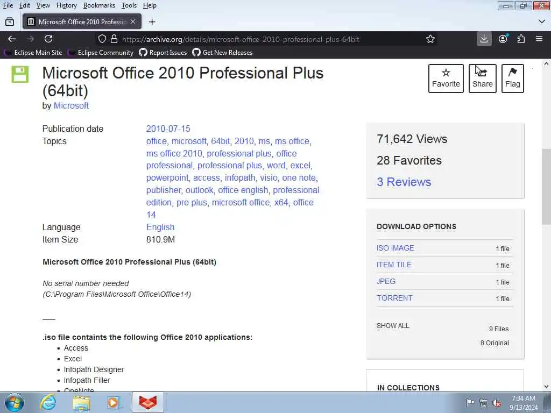Favorite this archive item
The height and width of the screenshot is (413, 551).
click(446, 79)
